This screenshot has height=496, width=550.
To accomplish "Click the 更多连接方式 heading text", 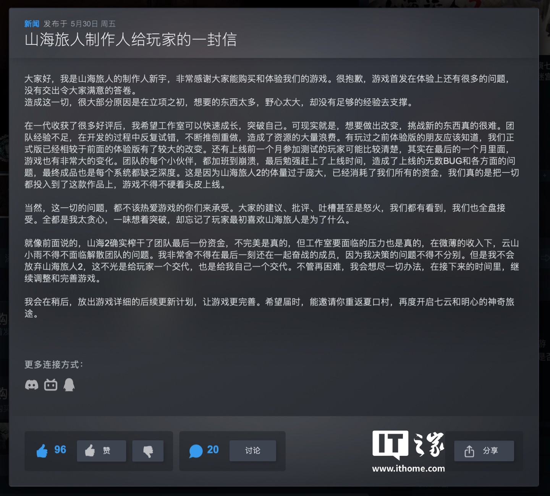I will point(54,364).
